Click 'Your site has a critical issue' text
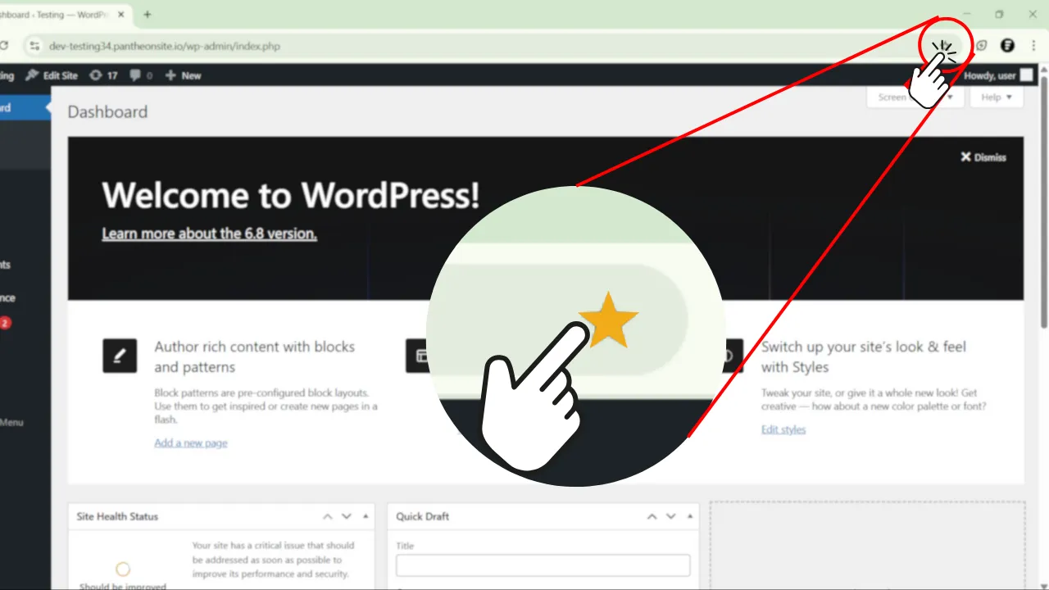The height and width of the screenshot is (590, 1049). pos(273,560)
